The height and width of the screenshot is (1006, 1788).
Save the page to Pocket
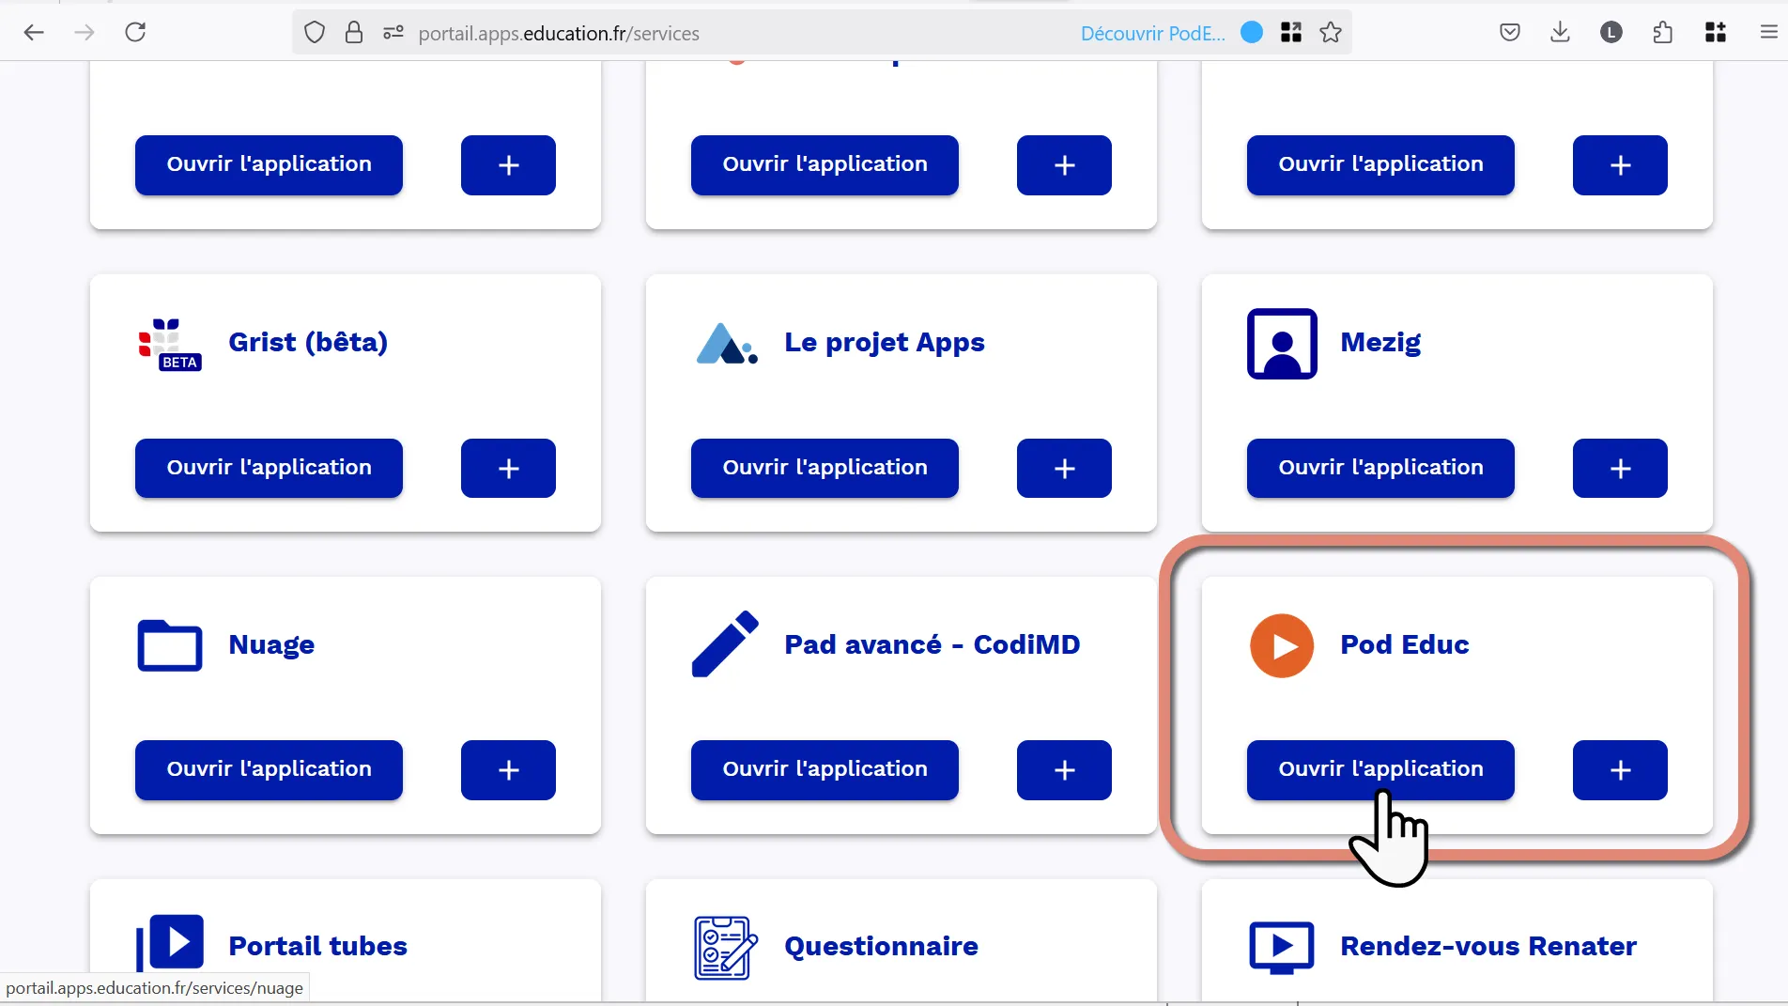pyautogui.click(x=1510, y=33)
